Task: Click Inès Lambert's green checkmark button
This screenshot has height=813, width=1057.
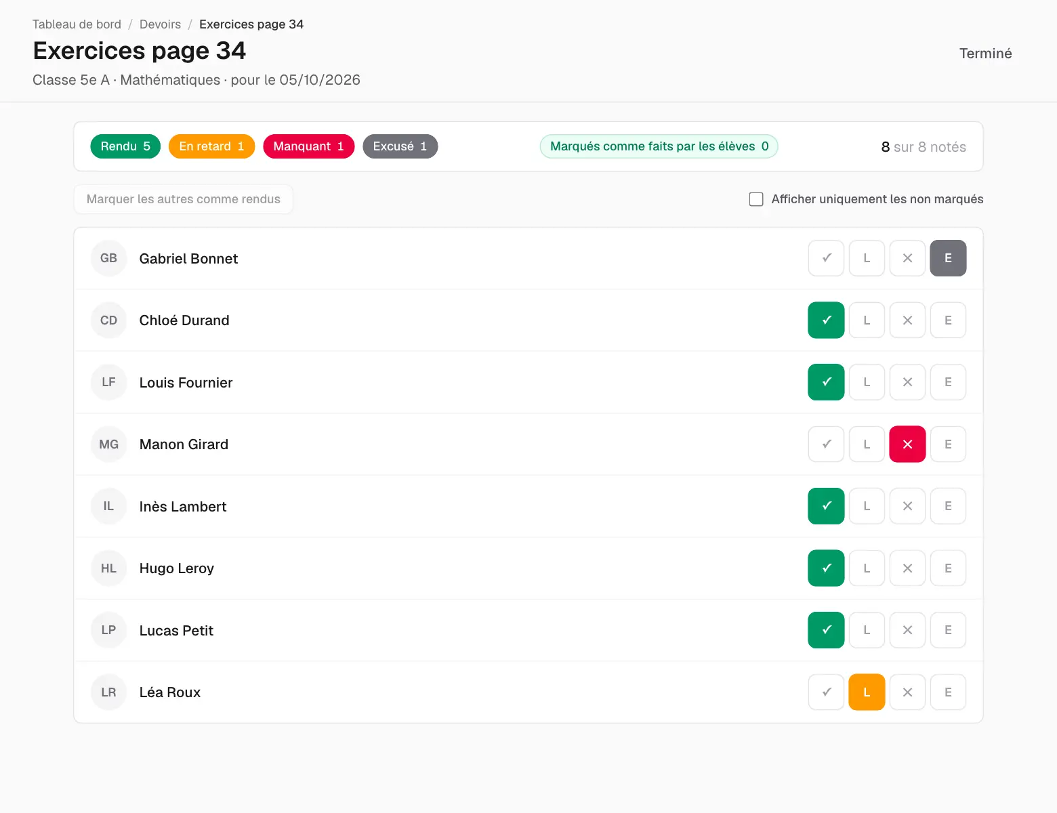Action: click(x=826, y=506)
